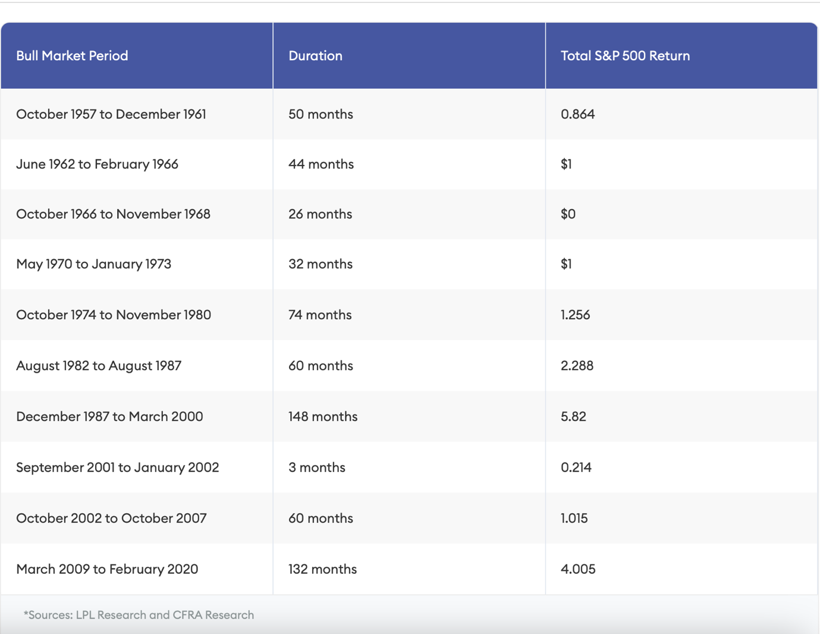Viewport: 820px width, 634px height.
Task: Click the Bull Market Period column header
Action: 72,56
